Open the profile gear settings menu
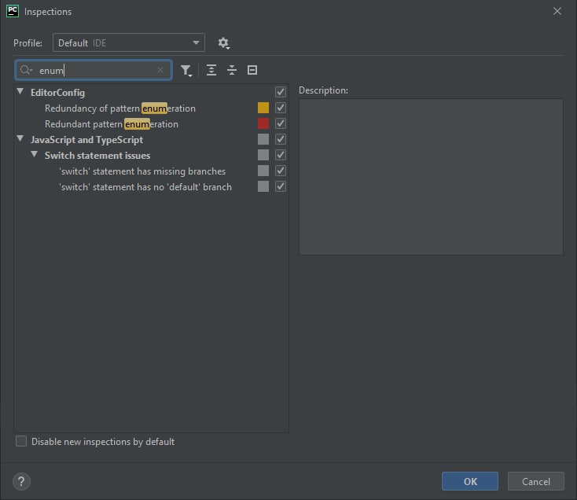 click(223, 43)
